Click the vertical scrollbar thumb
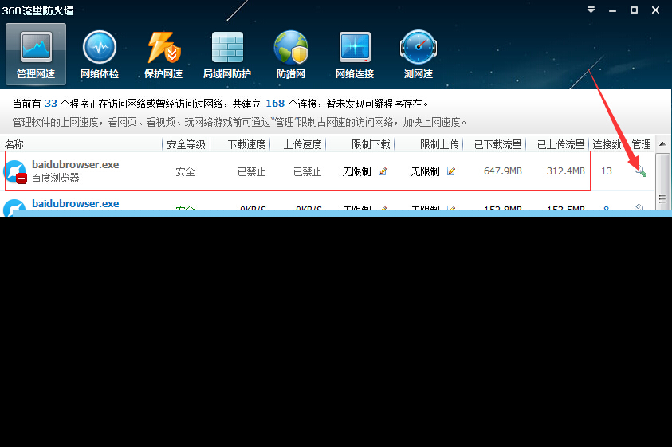The width and height of the screenshot is (672, 447). point(662,182)
